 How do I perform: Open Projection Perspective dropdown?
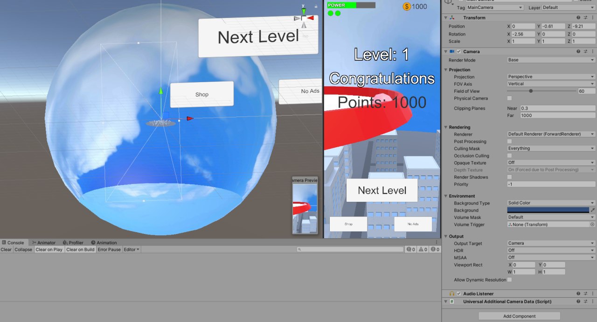click(x=551, y=77)
